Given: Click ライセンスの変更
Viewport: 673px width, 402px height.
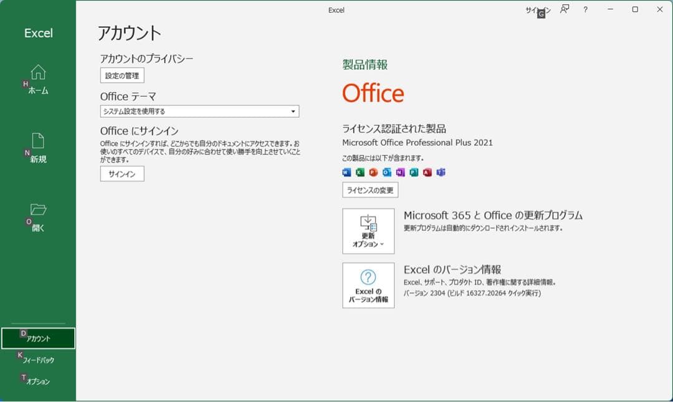Looking at the screenshot, I should point(370,190).
